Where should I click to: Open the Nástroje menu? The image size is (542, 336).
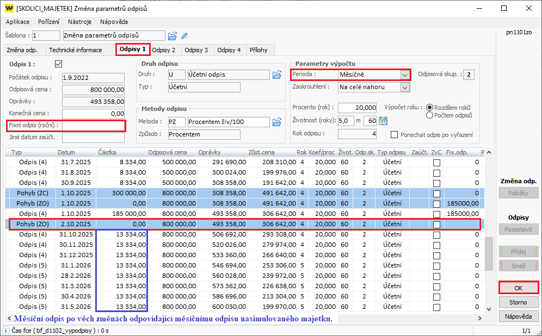pyautogui.click(x=79, y=22)
